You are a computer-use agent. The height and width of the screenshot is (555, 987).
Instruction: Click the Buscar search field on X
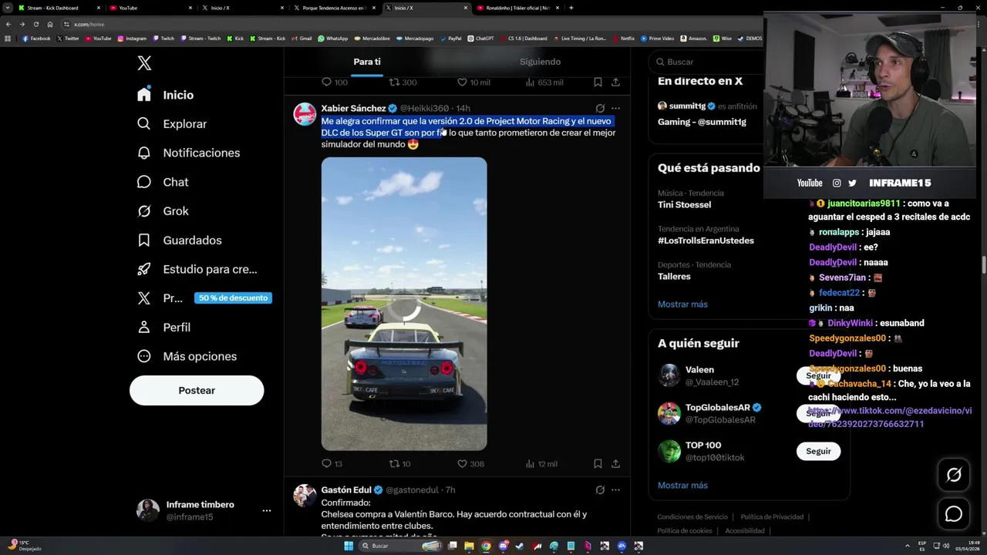tap(704, 62)
